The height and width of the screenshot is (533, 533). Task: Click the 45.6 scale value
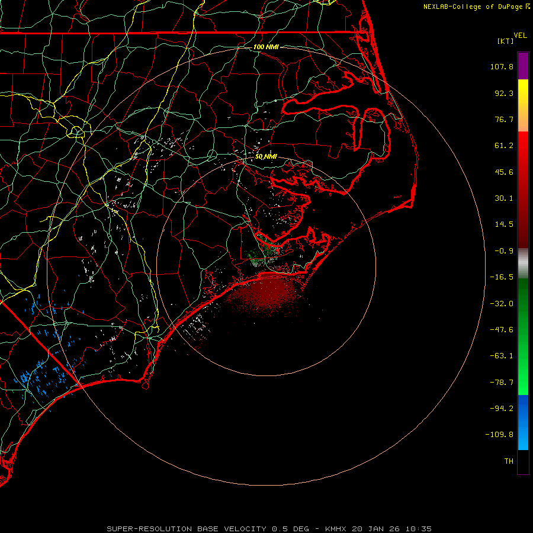coord(504,172)
